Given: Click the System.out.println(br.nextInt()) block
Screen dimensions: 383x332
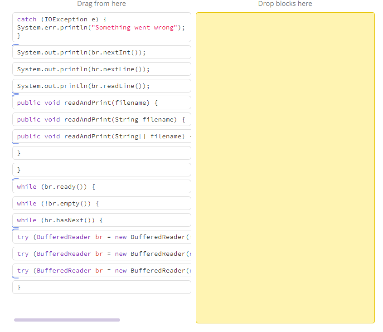Looking at the screenshot, I should 101,52.
